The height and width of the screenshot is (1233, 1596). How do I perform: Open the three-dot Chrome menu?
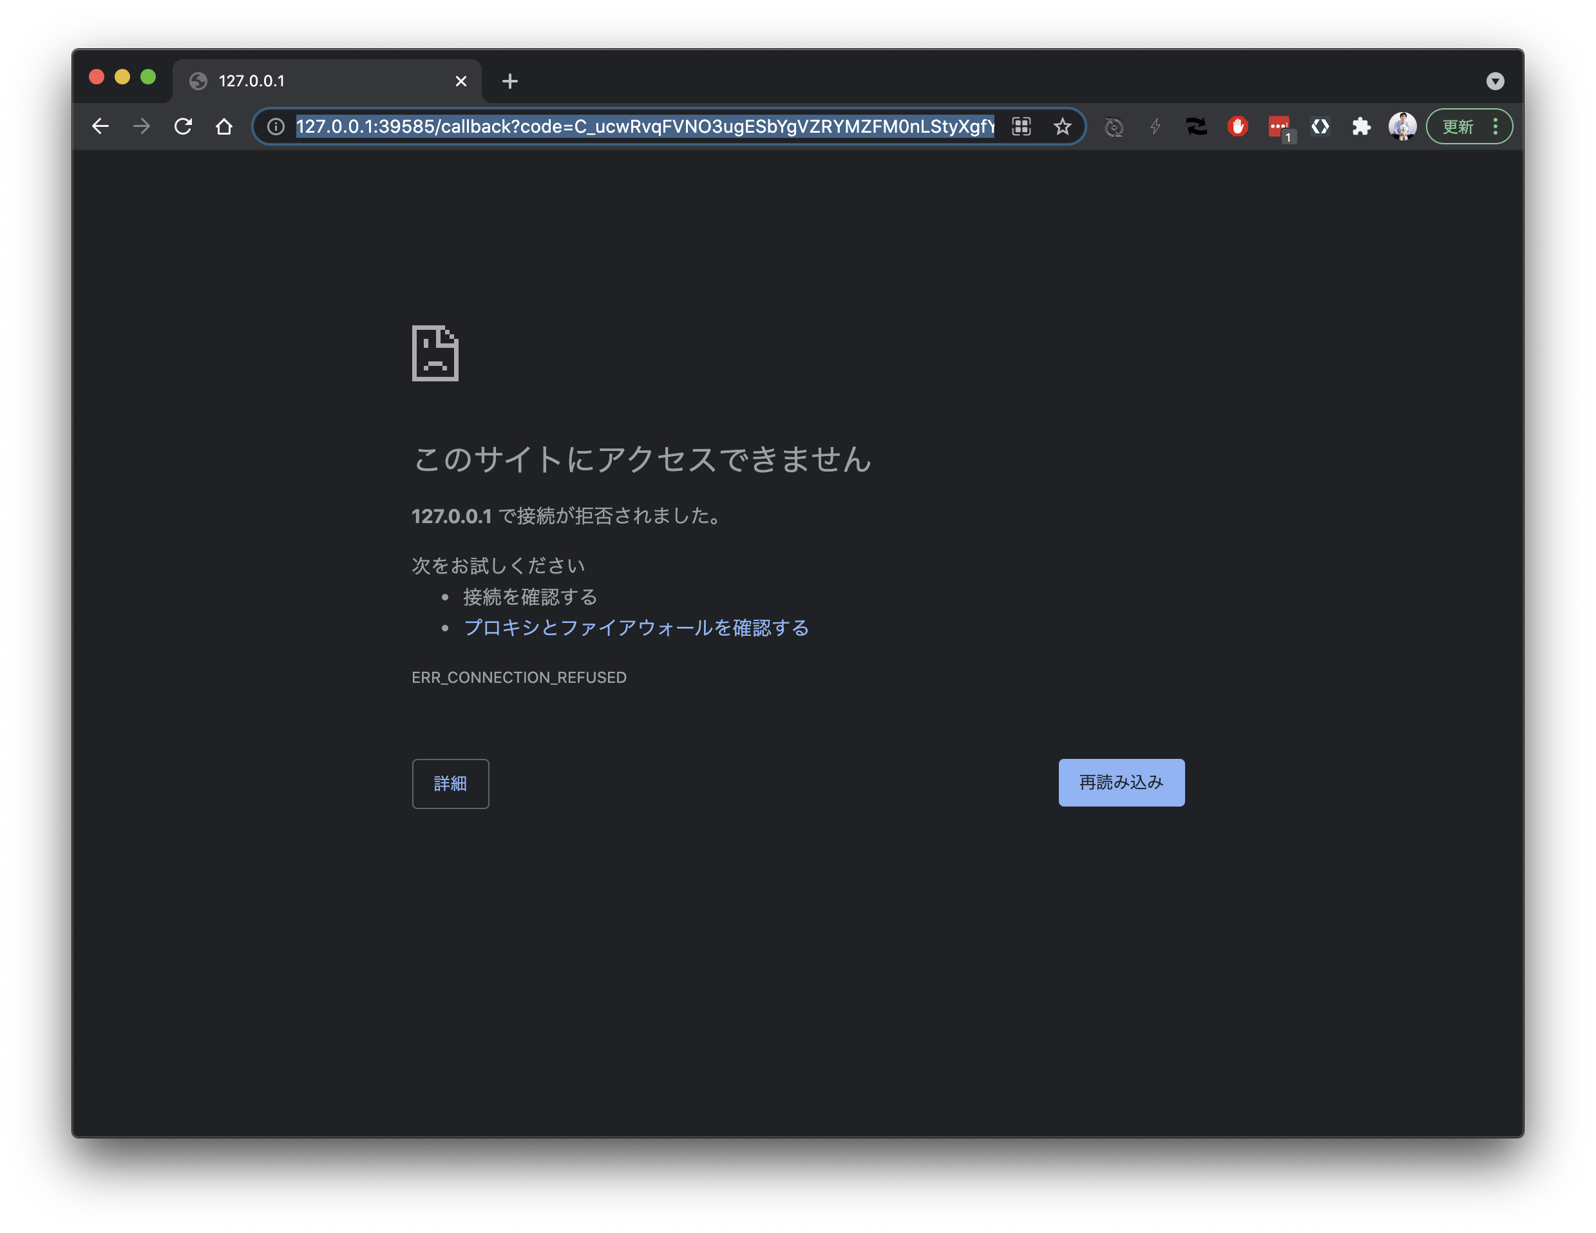[x=1495, y=126]
